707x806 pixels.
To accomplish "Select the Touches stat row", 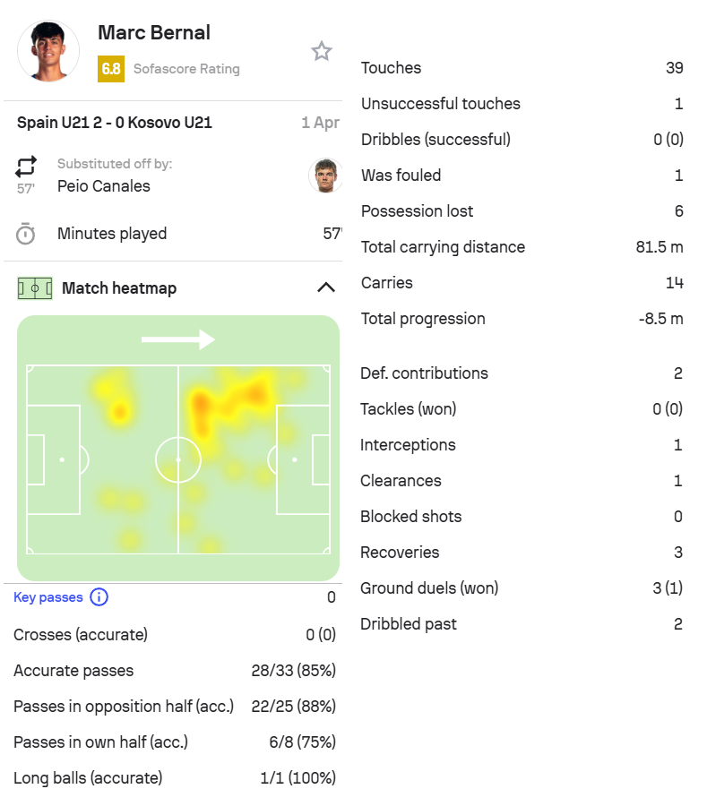I will pyautogui.click(x=522, y=68).
